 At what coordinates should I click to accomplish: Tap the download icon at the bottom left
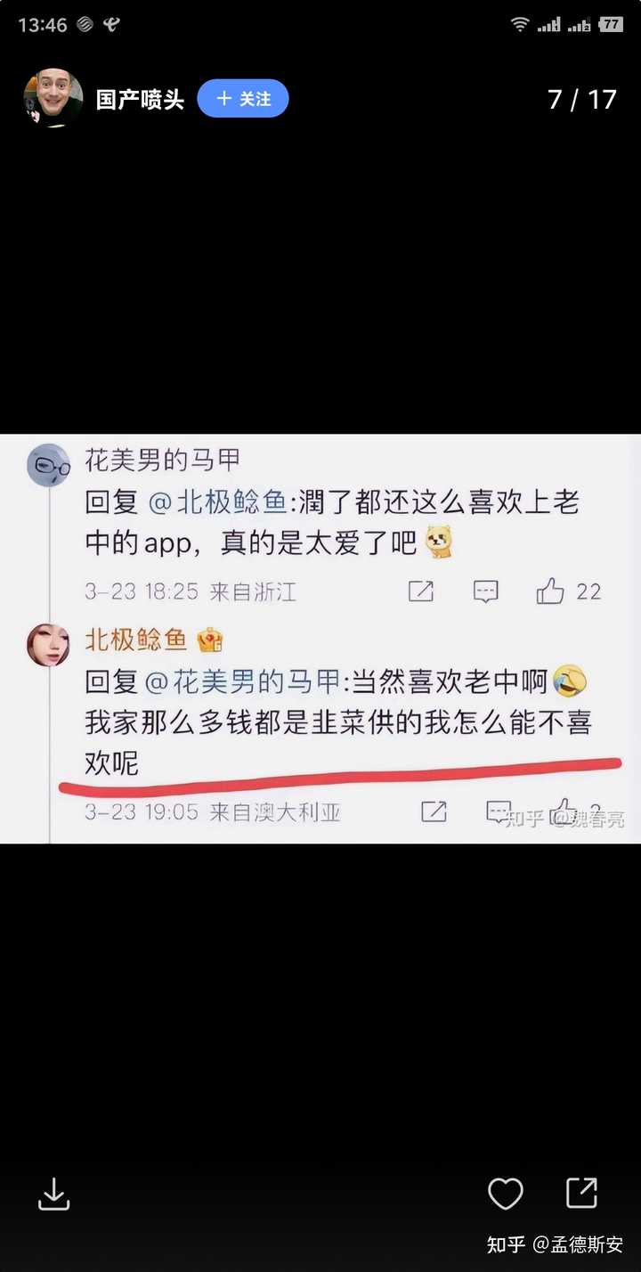[53, 1195]
